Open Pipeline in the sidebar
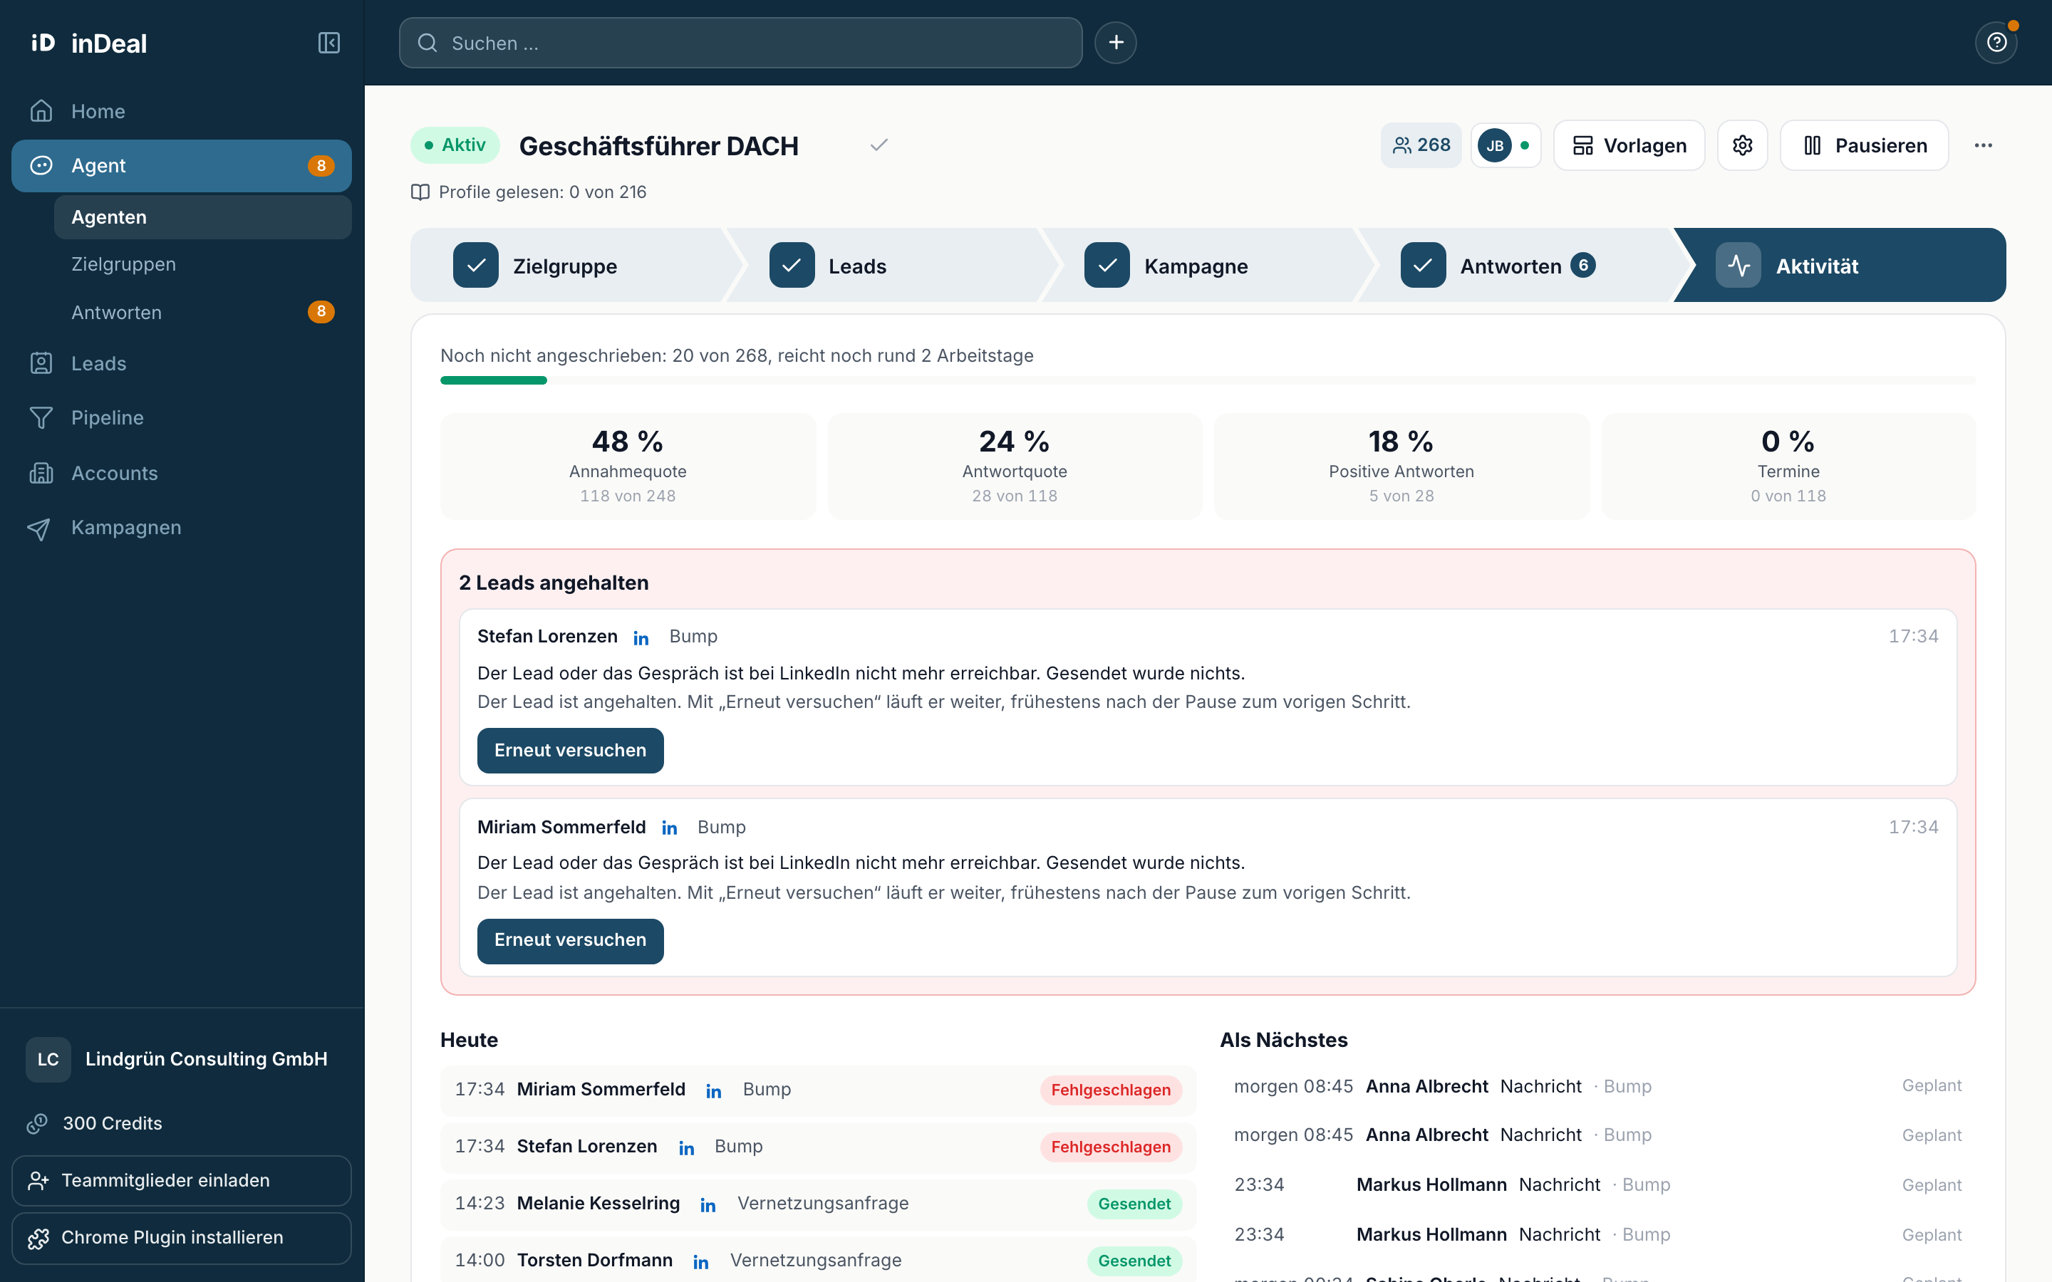 click(182, 417)
